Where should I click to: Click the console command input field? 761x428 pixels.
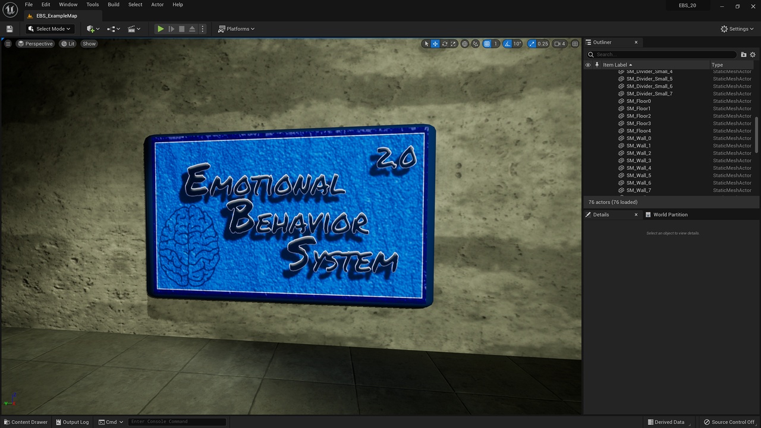[177, 422]
